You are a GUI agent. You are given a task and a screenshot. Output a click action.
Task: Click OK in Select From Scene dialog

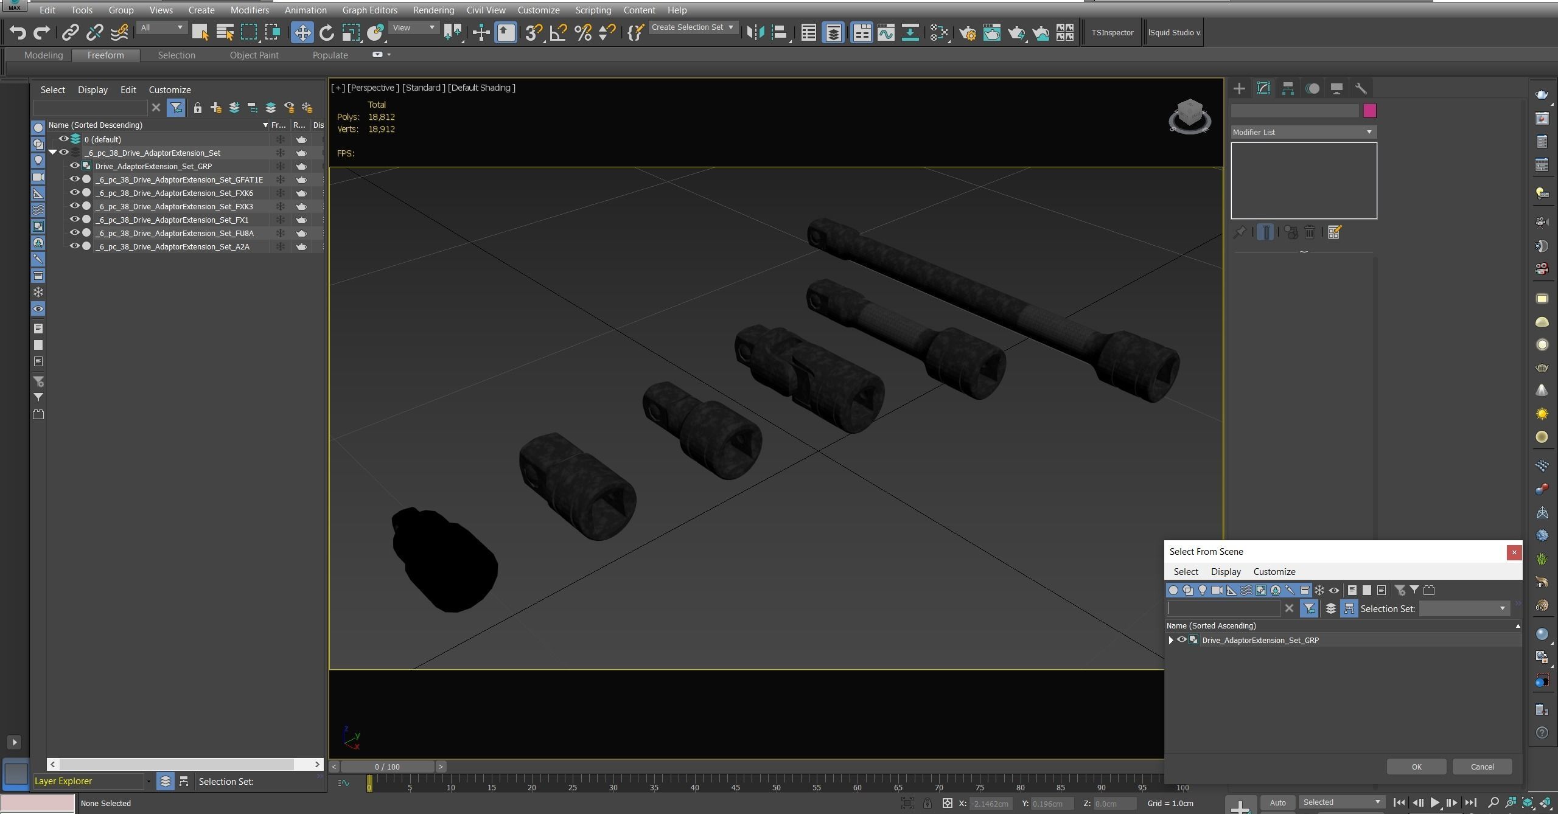[1416, 767]
